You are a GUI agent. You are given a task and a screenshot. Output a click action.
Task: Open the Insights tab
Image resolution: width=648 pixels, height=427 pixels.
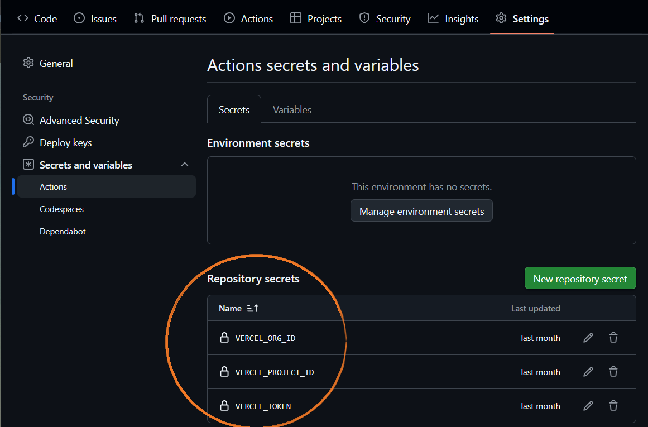[x=453, y=18]
